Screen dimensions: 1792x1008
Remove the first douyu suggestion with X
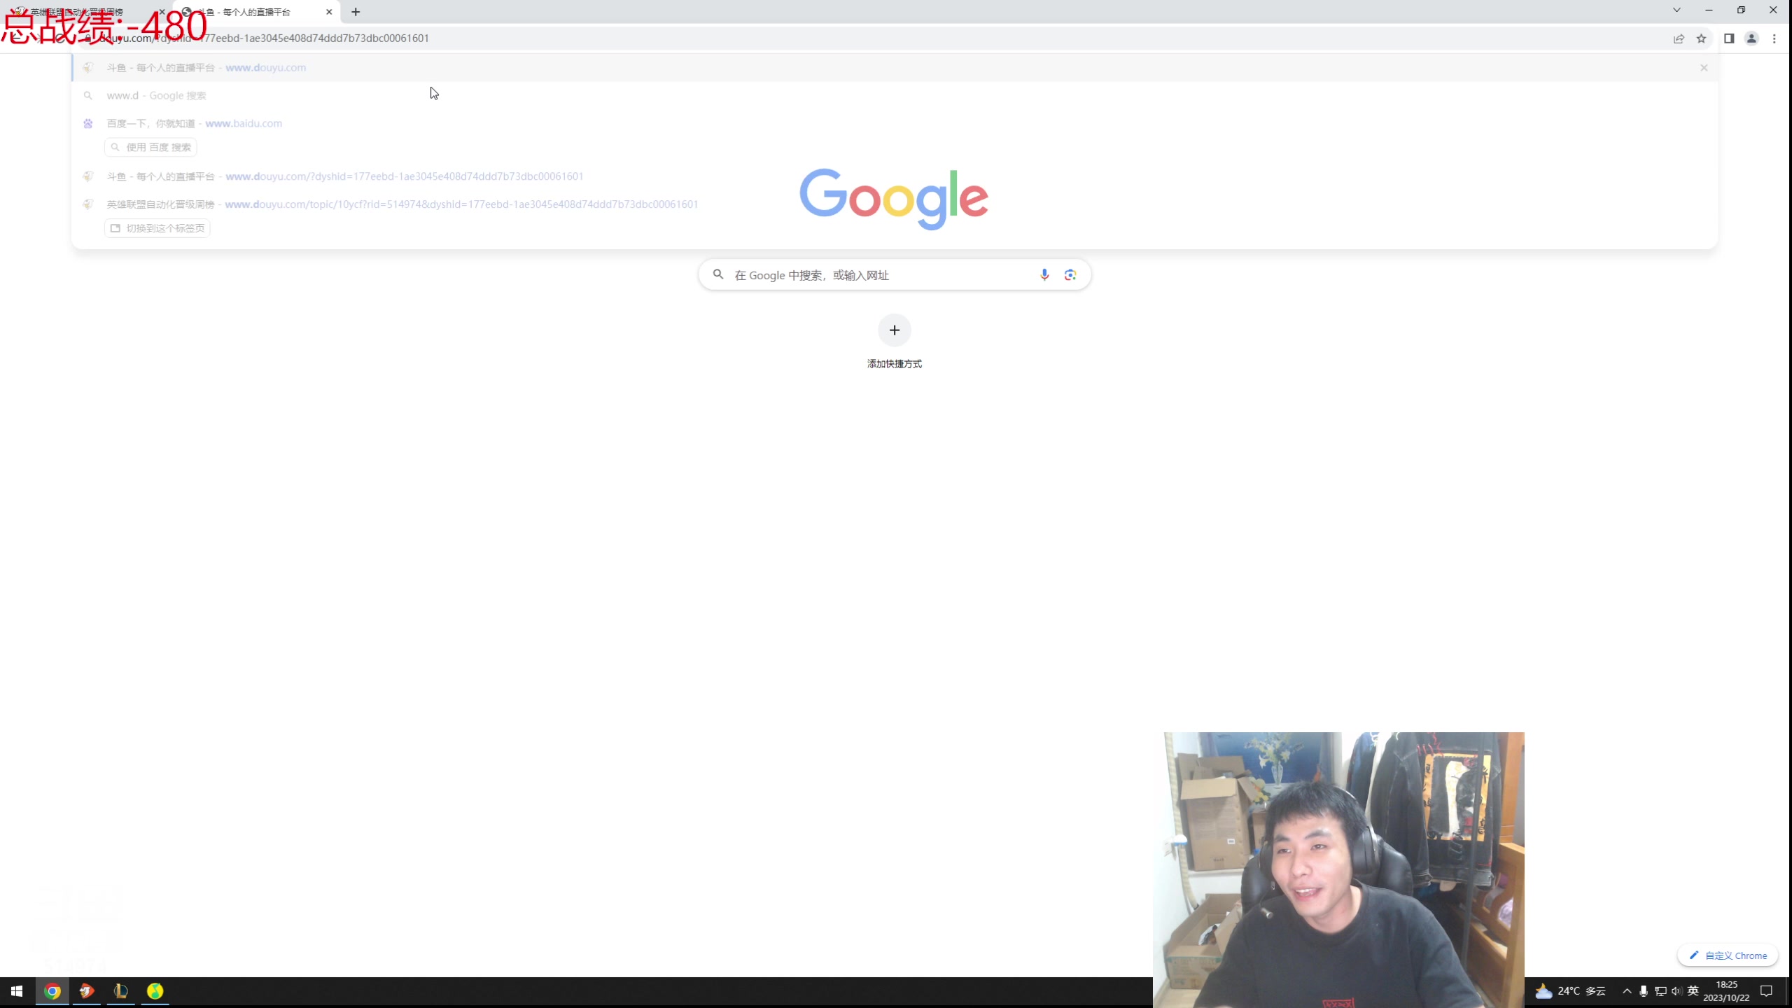1704,68
